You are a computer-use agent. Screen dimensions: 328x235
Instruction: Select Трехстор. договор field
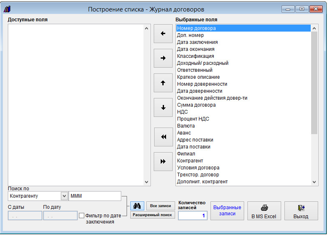244,175
